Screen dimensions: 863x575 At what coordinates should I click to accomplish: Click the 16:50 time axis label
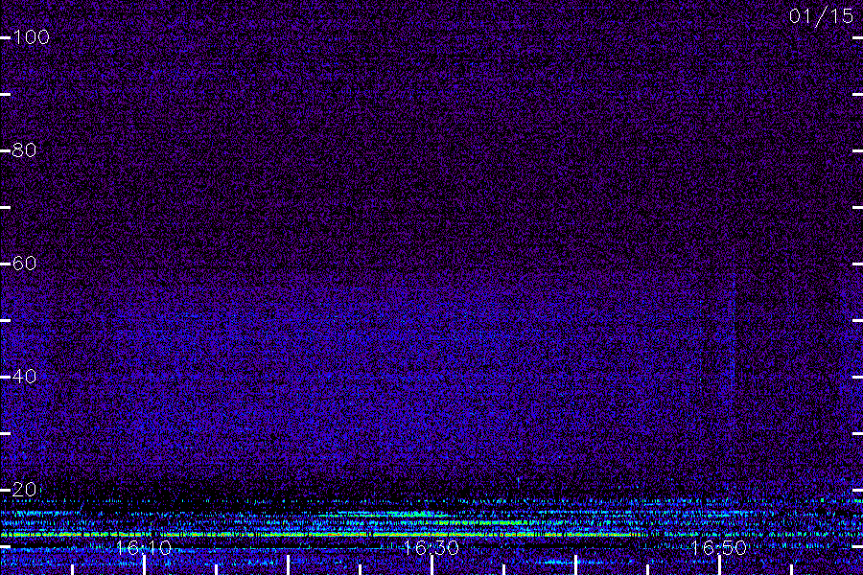tap(719, 548)
